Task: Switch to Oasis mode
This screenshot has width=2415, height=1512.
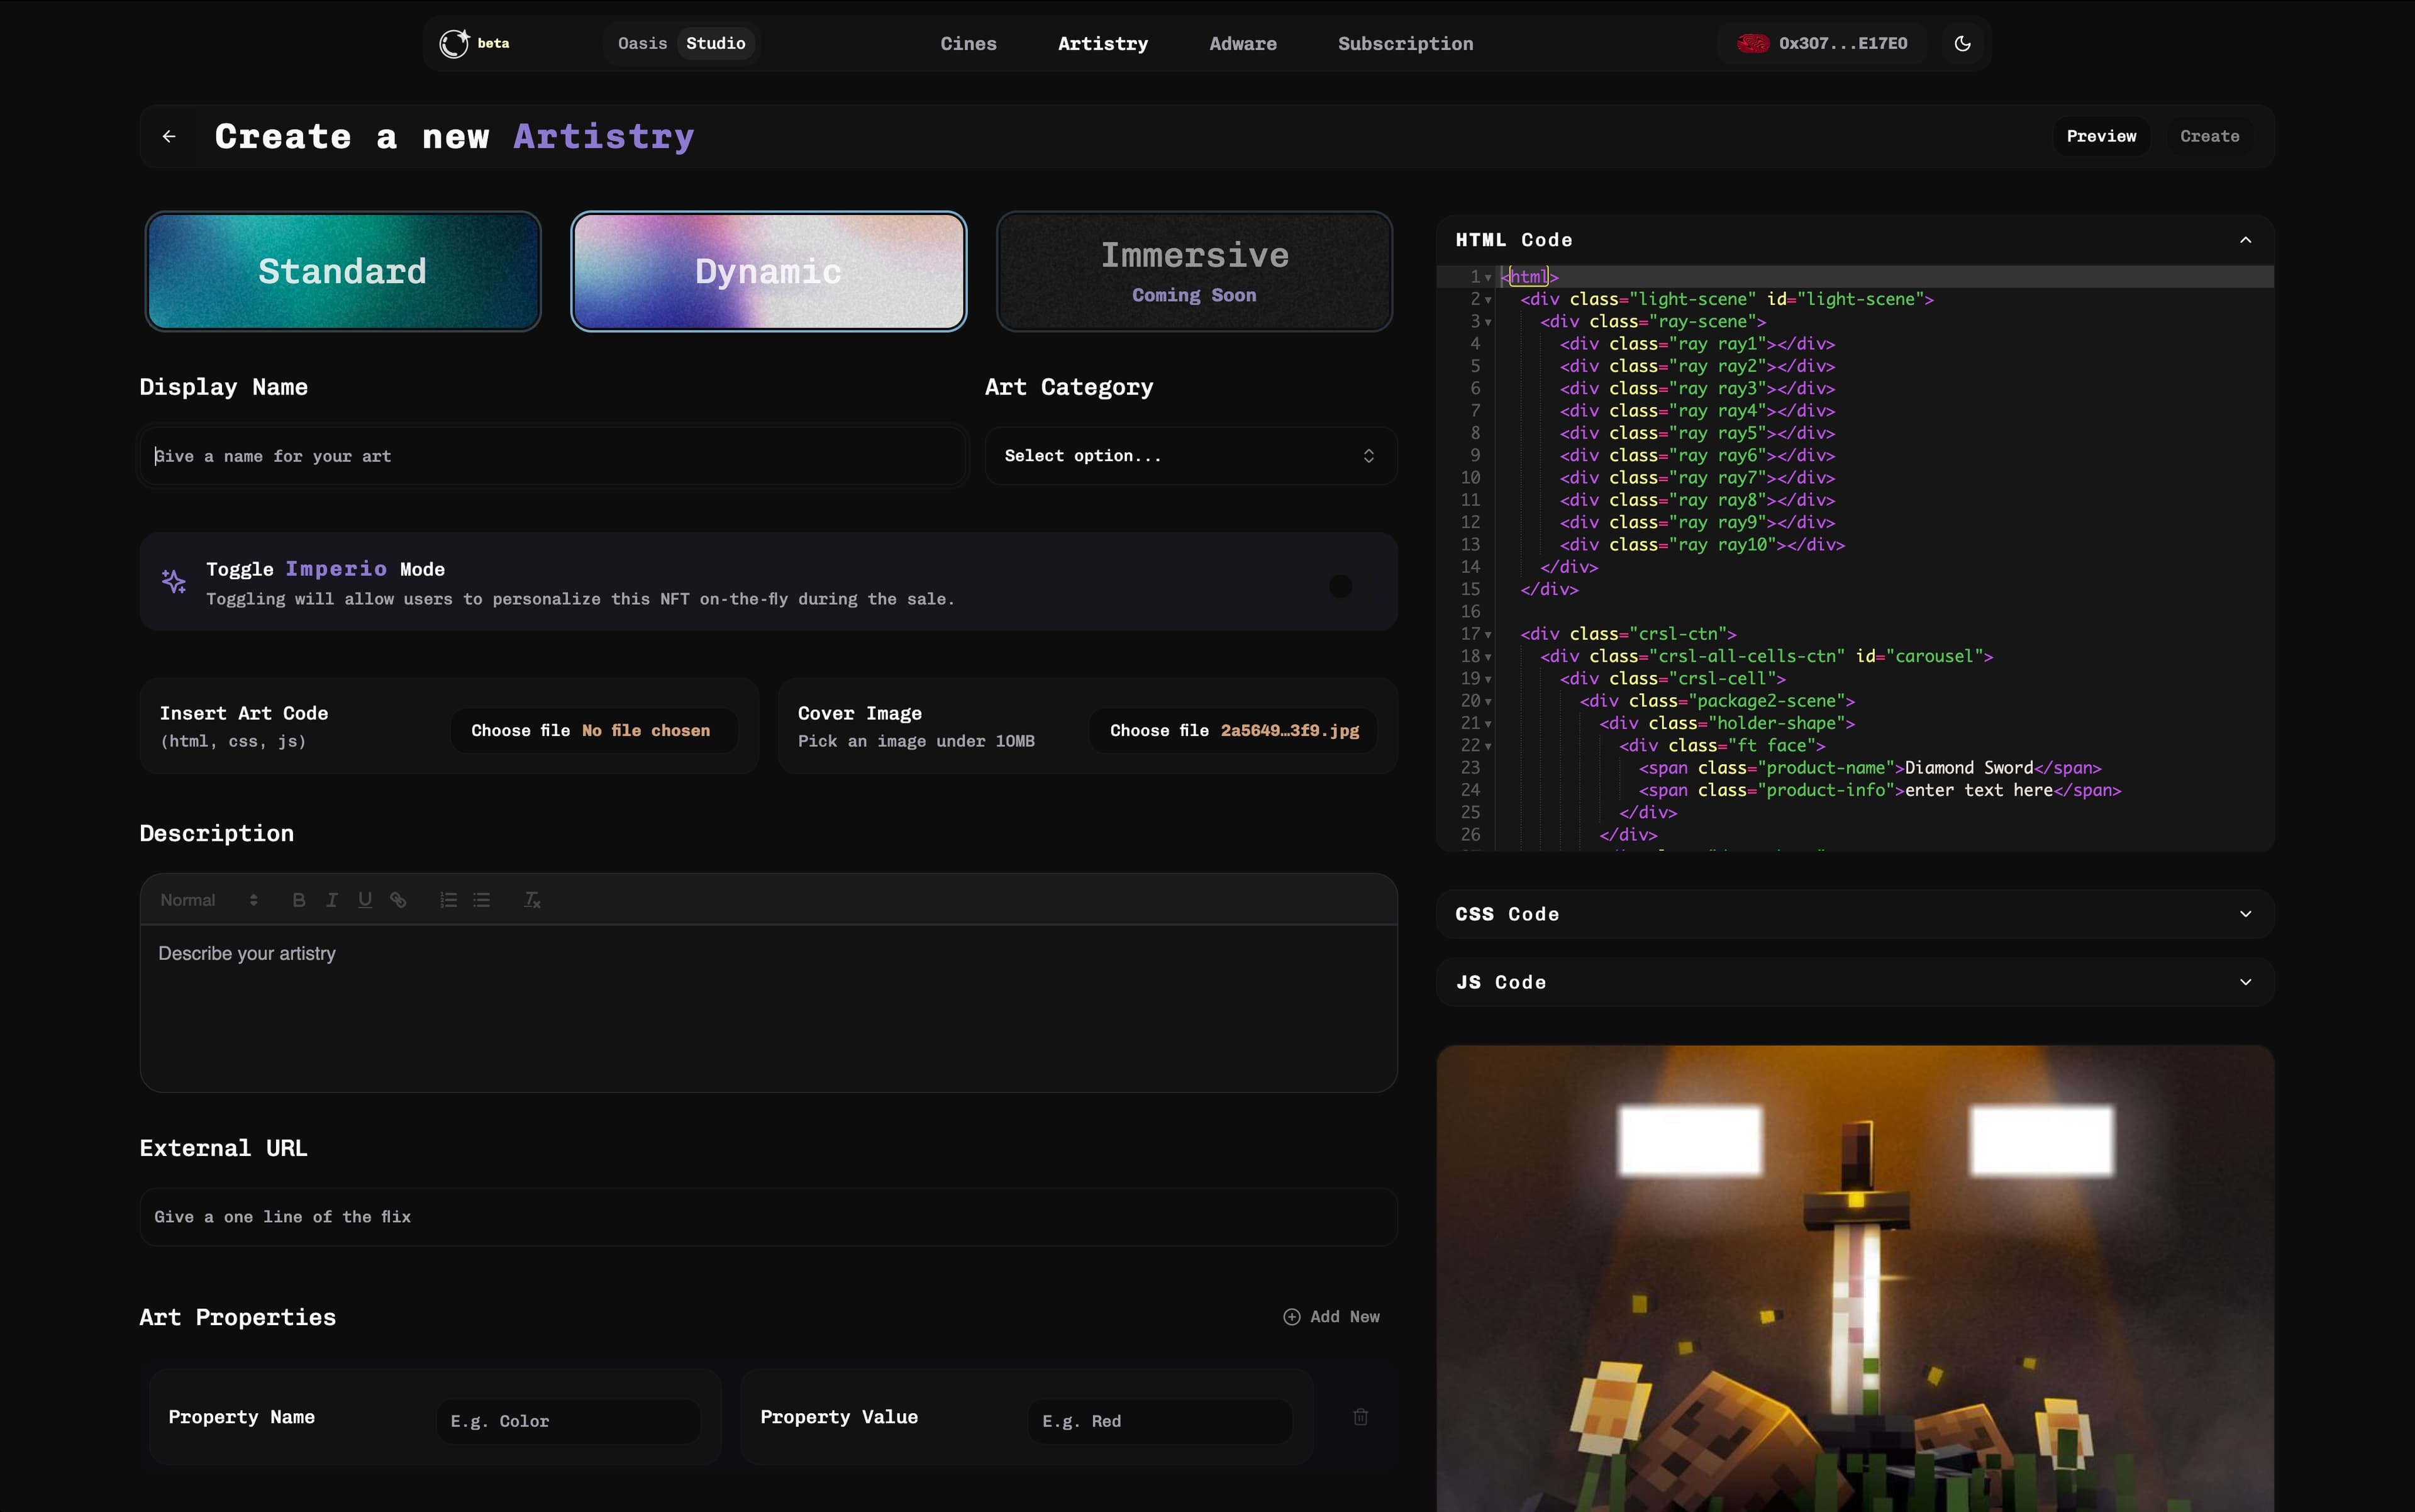Action: click(x=642, y=43)
